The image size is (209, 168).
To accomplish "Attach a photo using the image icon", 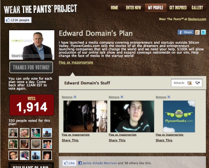I will pyautogui.click(x=189, y=83).
